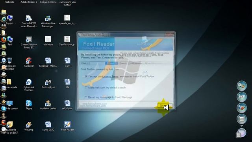252x142 pixels.
Task: Close the Foxit Reader Install Wizard window
Action: pyautogui.click(x=169, y=35)
